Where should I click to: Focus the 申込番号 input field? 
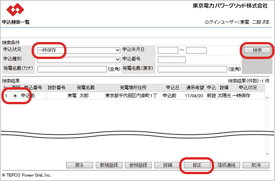point(171,59)
